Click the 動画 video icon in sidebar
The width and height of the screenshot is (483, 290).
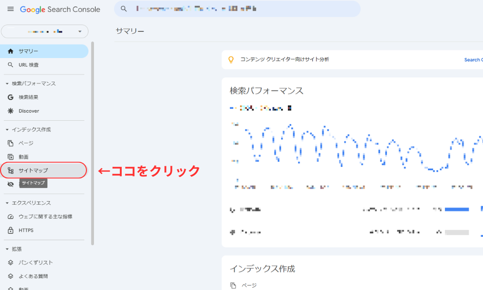tap(11, 157)
